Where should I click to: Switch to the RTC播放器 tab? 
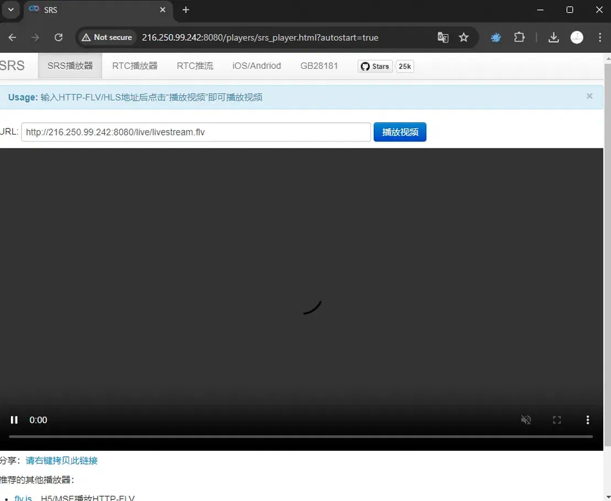134,66
